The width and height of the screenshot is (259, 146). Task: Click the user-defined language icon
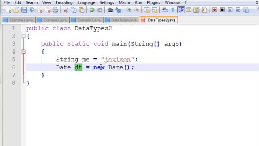(189, 10)
